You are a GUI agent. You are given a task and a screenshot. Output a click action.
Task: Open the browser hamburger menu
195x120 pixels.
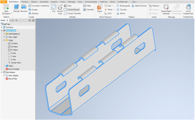coord(33,20)
